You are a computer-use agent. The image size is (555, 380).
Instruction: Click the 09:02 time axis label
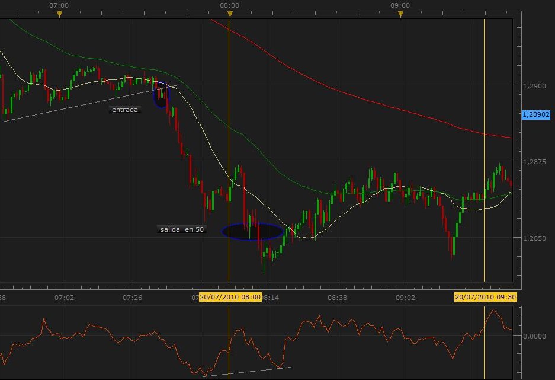pos(405,298)
